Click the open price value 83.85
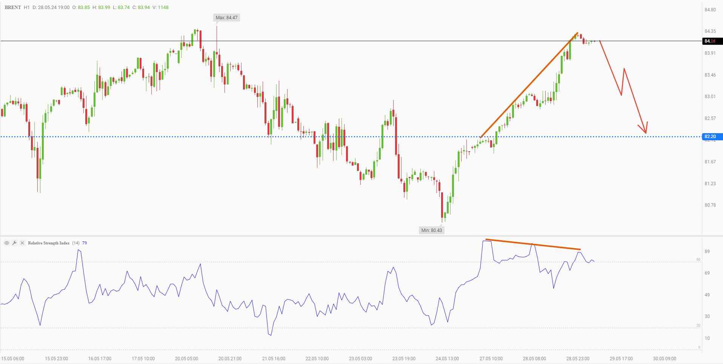This screenshot has height=364, width=723. coord(84,7)
